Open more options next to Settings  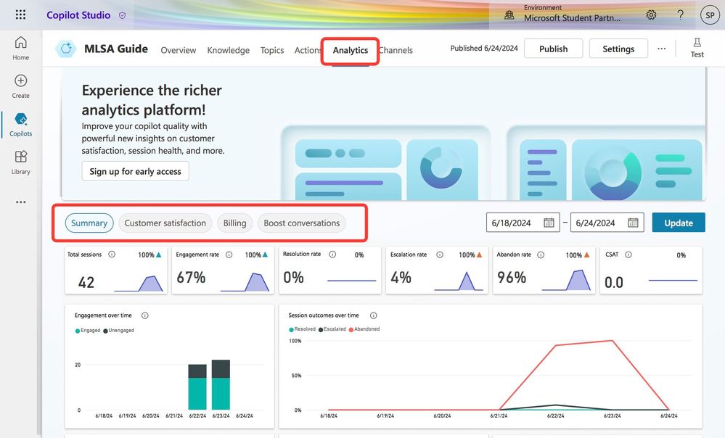click(x=662, y=49)
